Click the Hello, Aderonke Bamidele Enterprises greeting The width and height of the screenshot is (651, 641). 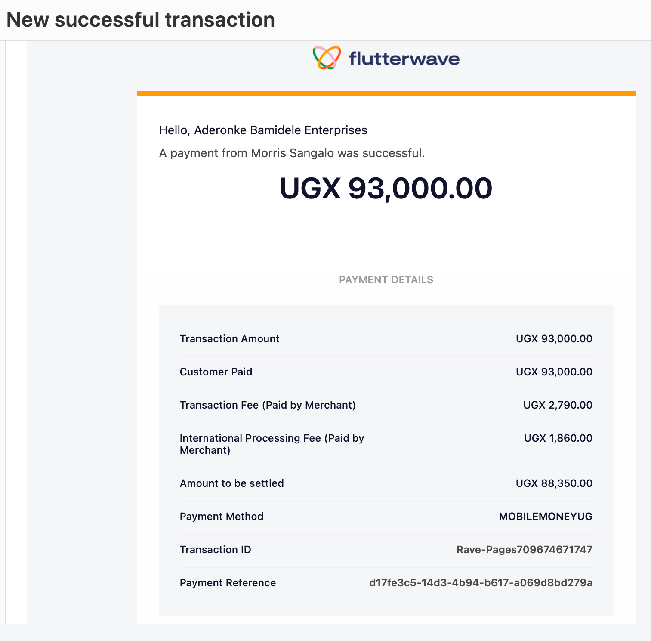[x=263, y=130]
